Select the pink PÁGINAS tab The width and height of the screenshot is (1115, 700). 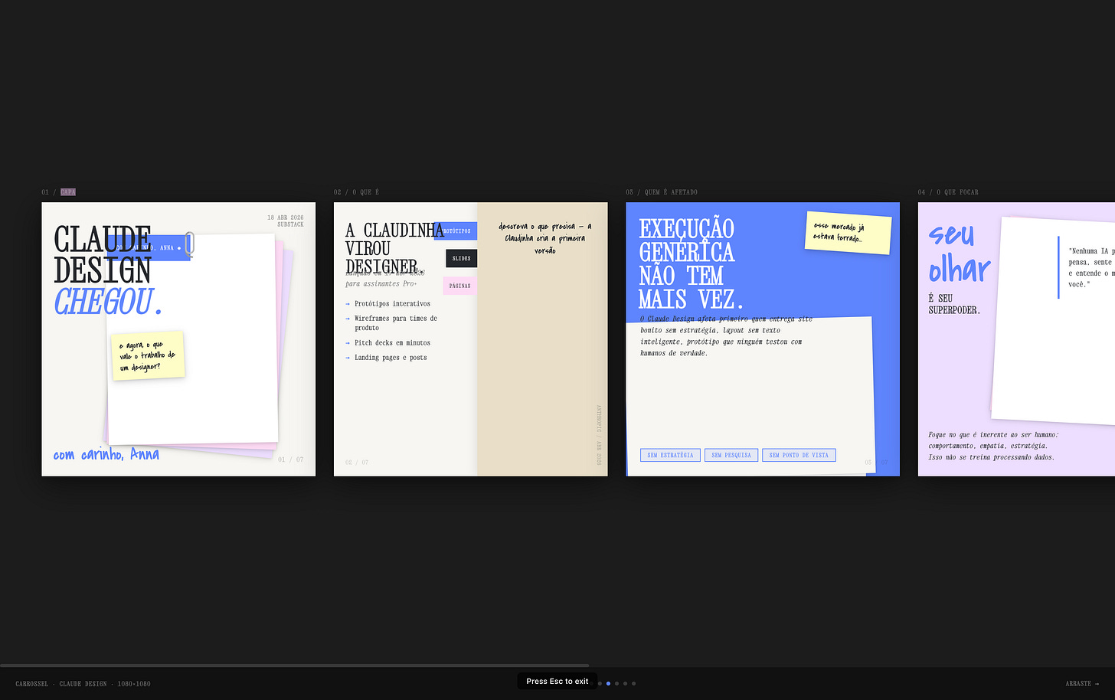tap(460, 286)
